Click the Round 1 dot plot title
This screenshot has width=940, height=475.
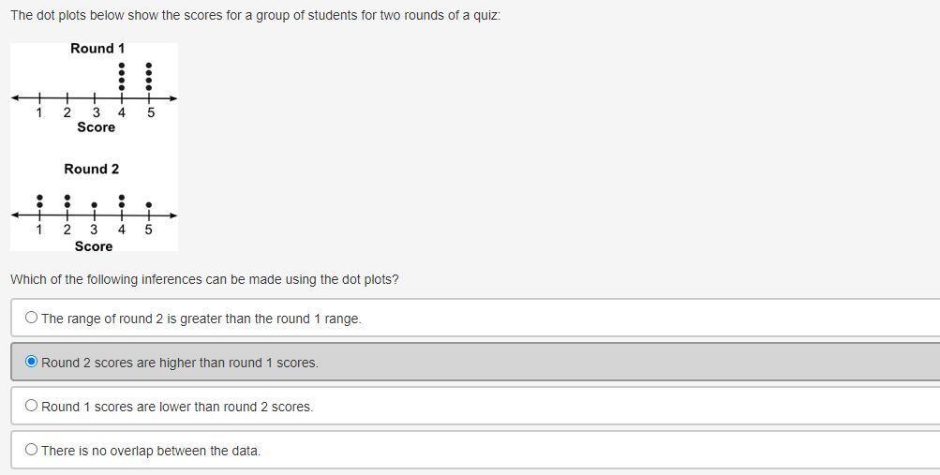click(x=97, y=48)
